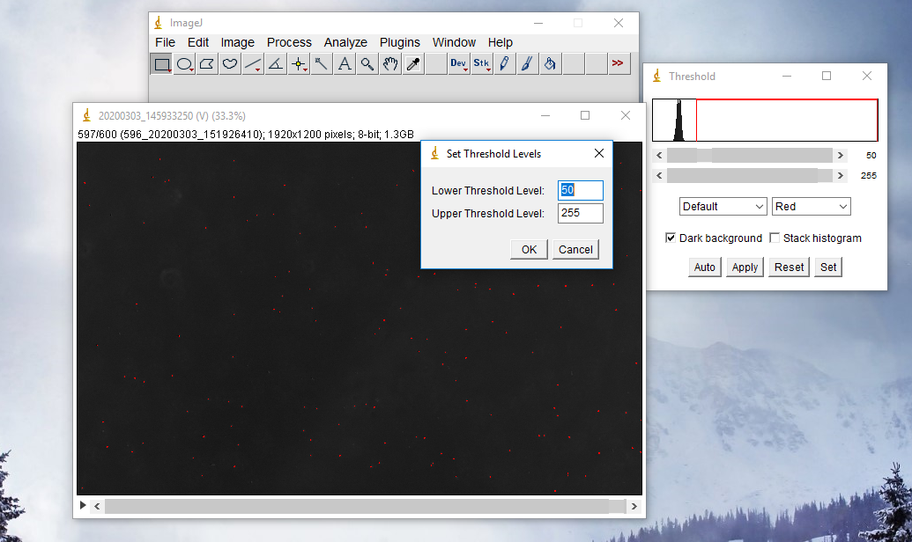This screenshot has width=912, height=542.
Task: Advance to next slice with right arrow
Action: click(634, 506)
